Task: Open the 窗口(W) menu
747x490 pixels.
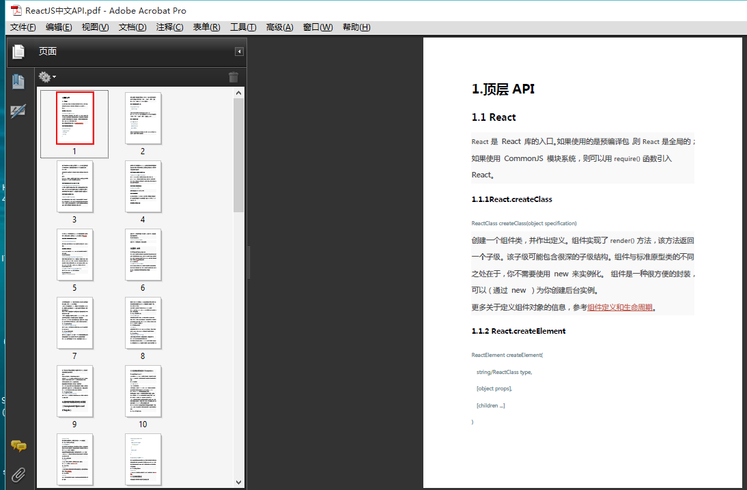Action: coord(318,27)
